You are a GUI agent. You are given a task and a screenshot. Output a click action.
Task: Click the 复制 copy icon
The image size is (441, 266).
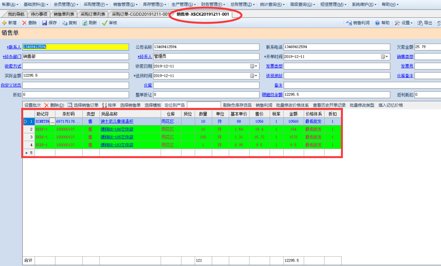pos(65,23)
